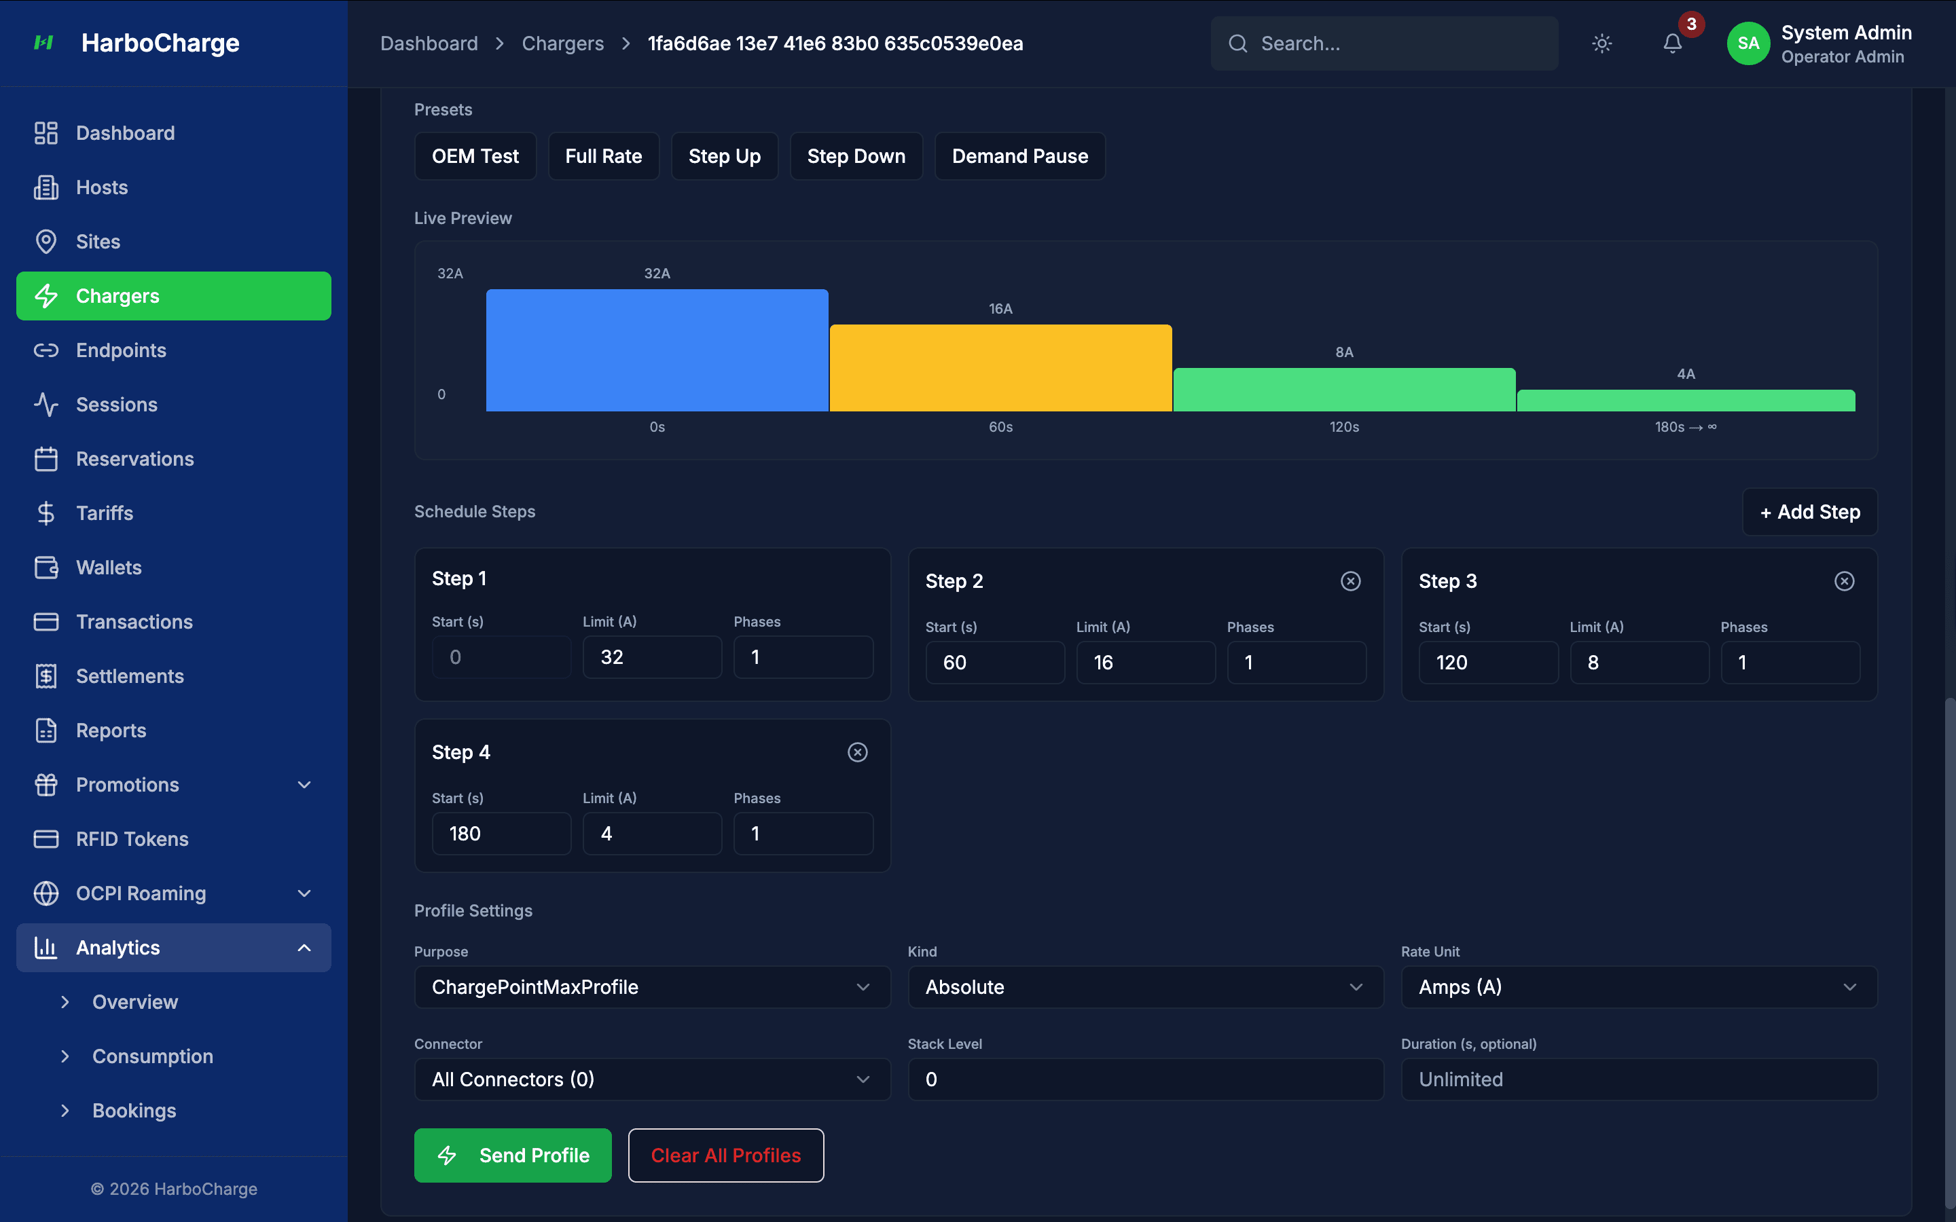This screenshot has width=1956, height=1222.
Task: Expand the Connector dropdown for All Connectors
Action: tap(651, 1079)
